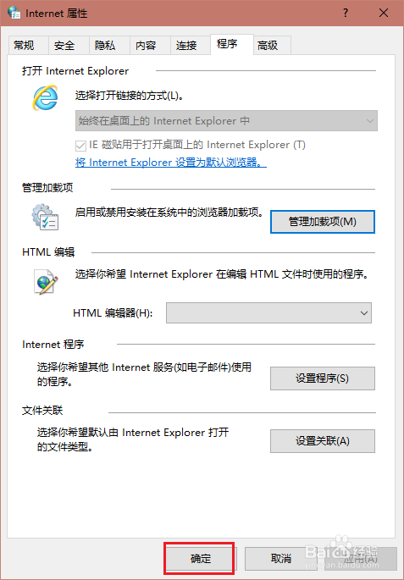This screenshot has height=580, width=404.
Task: Click the 设置关联(A) button
Action: point(323,441)
